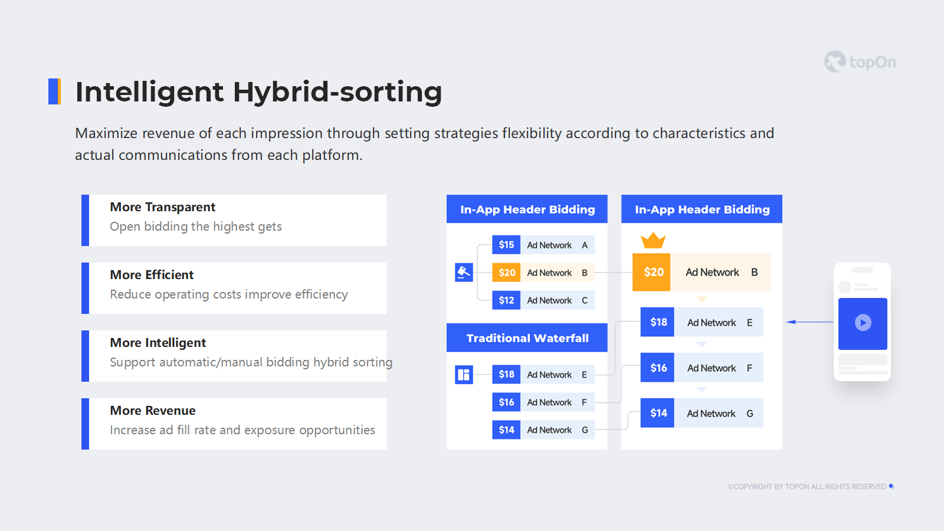This screenshot has height=531, width=944.
Task: Click the down arrow below Ad Network F
Action: point(702,390)
